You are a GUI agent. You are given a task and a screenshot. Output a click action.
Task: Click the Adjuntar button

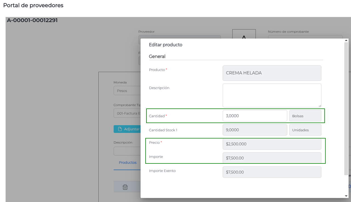click(128, 129)
